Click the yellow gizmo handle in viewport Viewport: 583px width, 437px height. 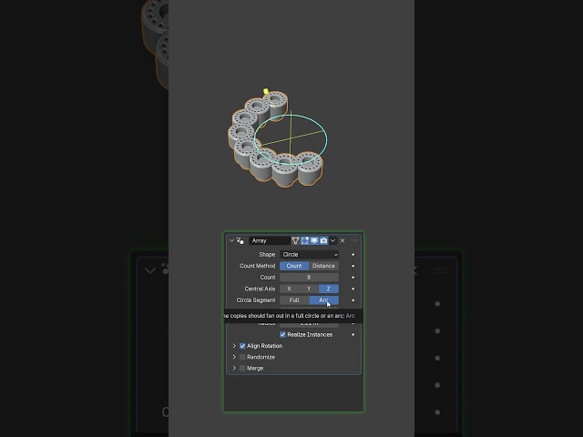pyautogui.click(x=265, y=91)
